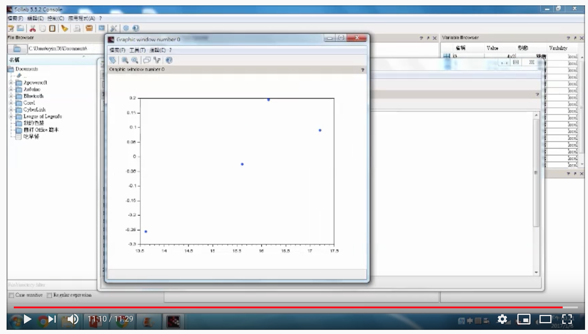Click the directory chooser folder button
Viewport: 588px width, 334px height.
(17, 49)
